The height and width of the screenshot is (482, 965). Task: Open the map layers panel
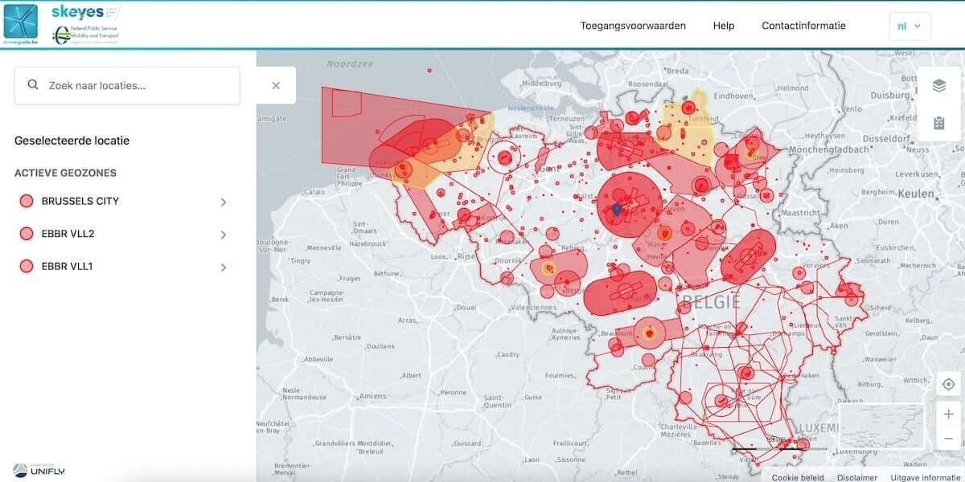click(938, 86)
